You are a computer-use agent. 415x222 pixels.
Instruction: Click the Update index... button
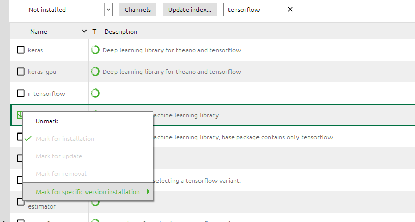click(x=190, y=9)
